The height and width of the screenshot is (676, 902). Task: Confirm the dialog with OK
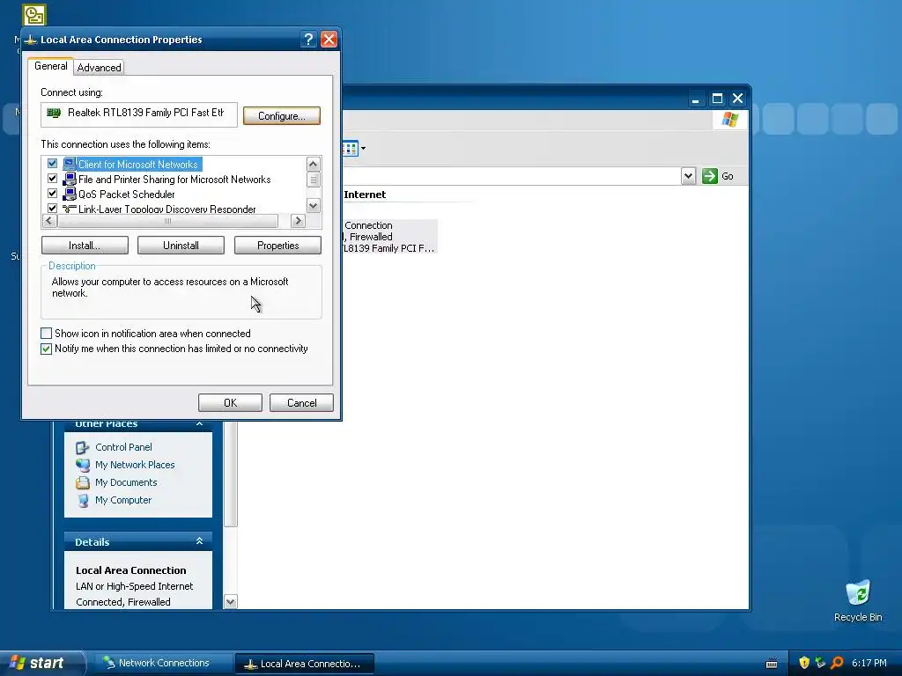[230, 403]
